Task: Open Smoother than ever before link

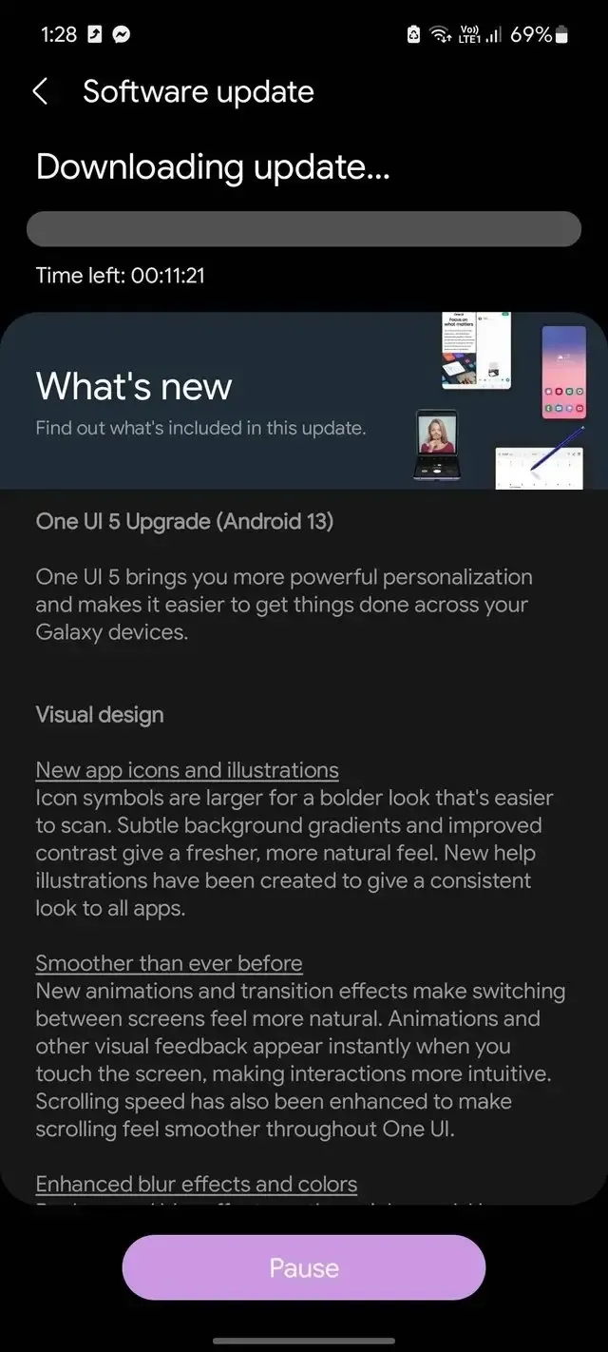Action: click(x=169, y=963)
